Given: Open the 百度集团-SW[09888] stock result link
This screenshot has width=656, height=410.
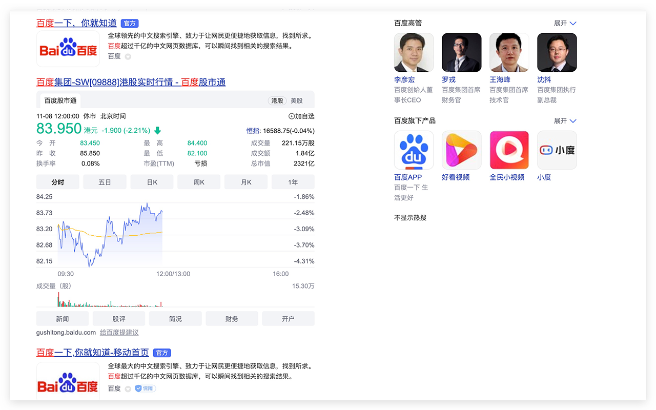Looking at the screenshot, I should point(131,82).
